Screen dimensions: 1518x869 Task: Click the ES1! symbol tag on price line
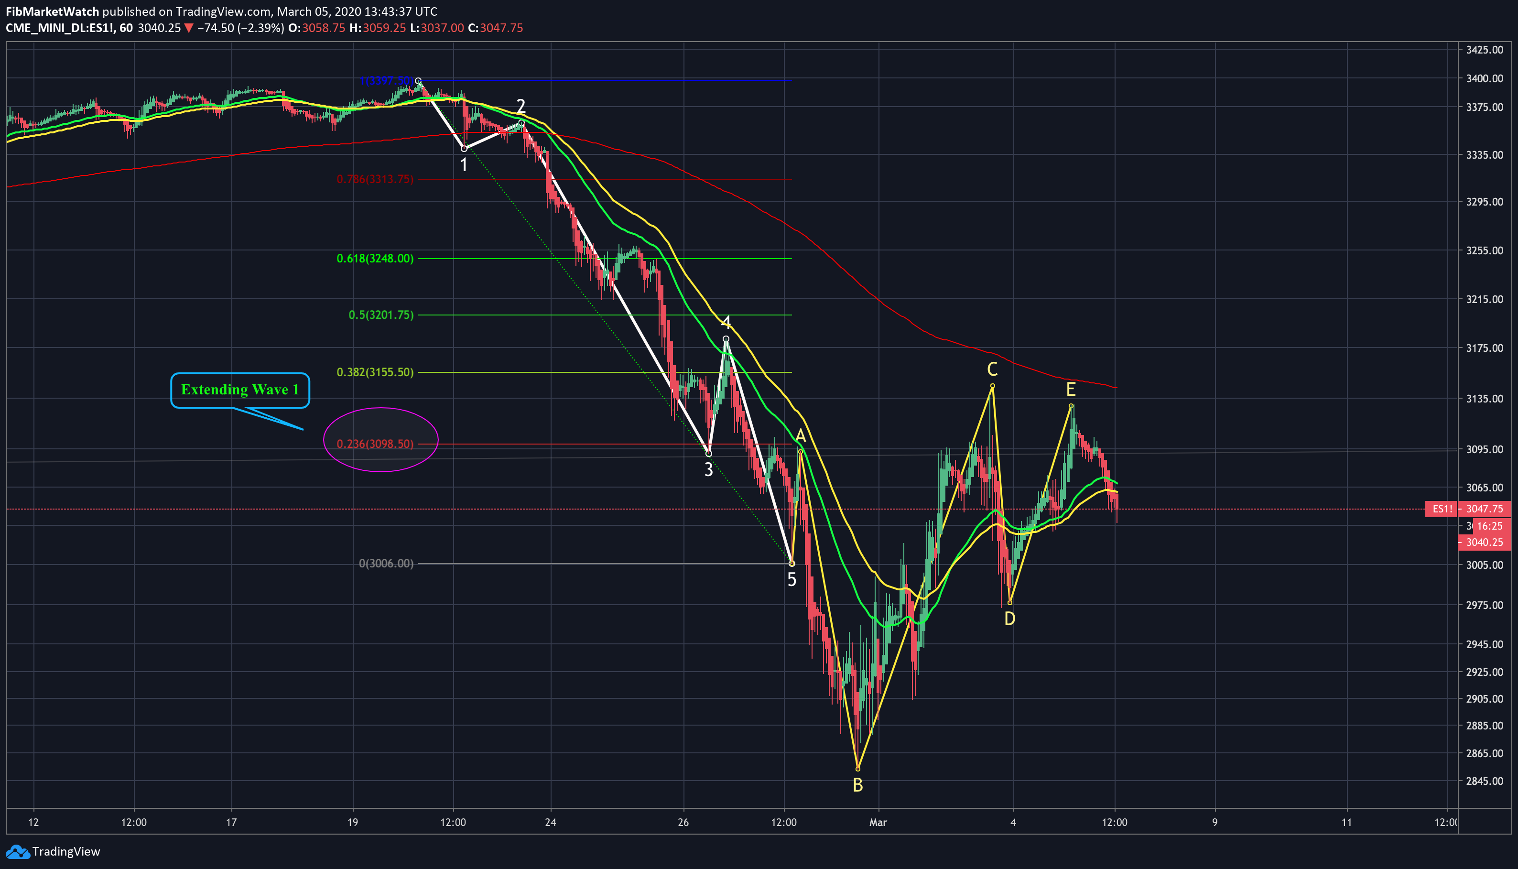(1442, 509)
